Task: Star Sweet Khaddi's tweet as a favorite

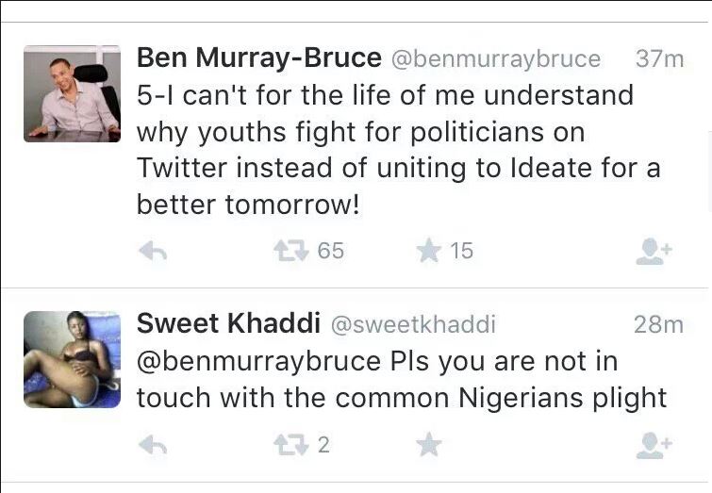Action: tap(429, 444)
